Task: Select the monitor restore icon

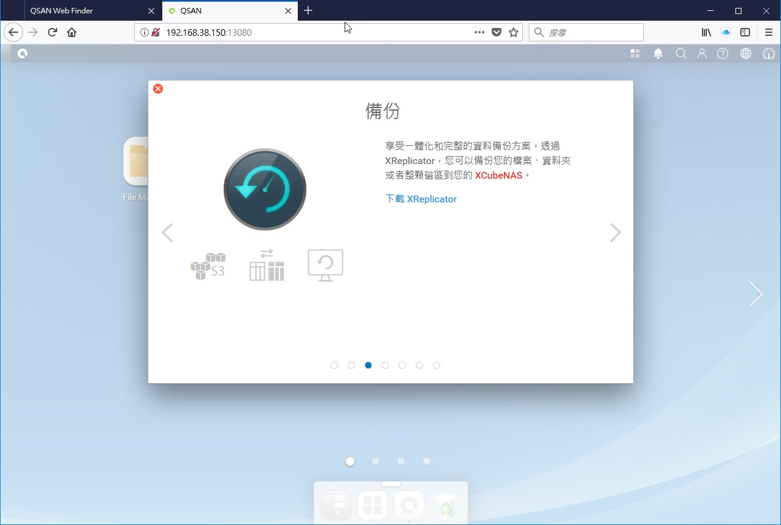Action: tap(325, 266)
